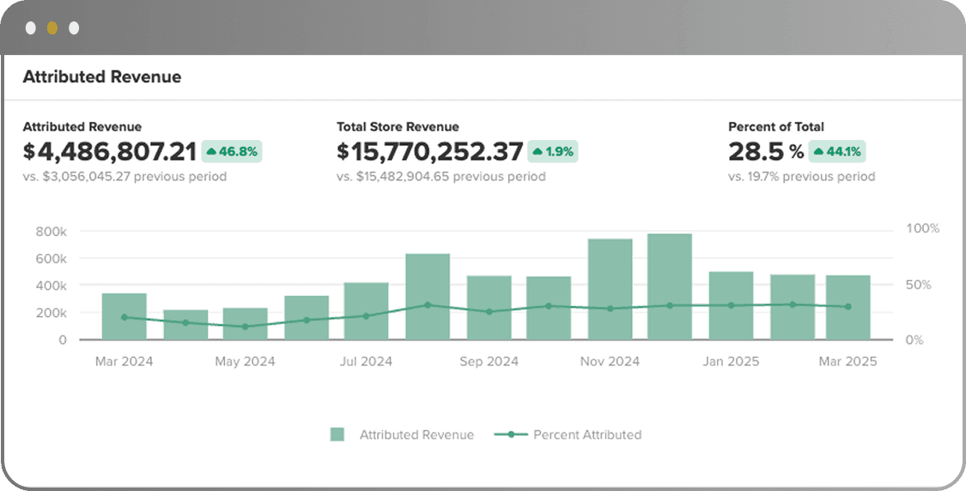Click the Total Store Revenue label

pyautogui.click(x=398, y=127)
